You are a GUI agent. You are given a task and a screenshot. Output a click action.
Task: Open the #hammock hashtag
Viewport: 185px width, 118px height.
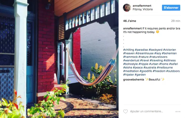pos(130,57)
